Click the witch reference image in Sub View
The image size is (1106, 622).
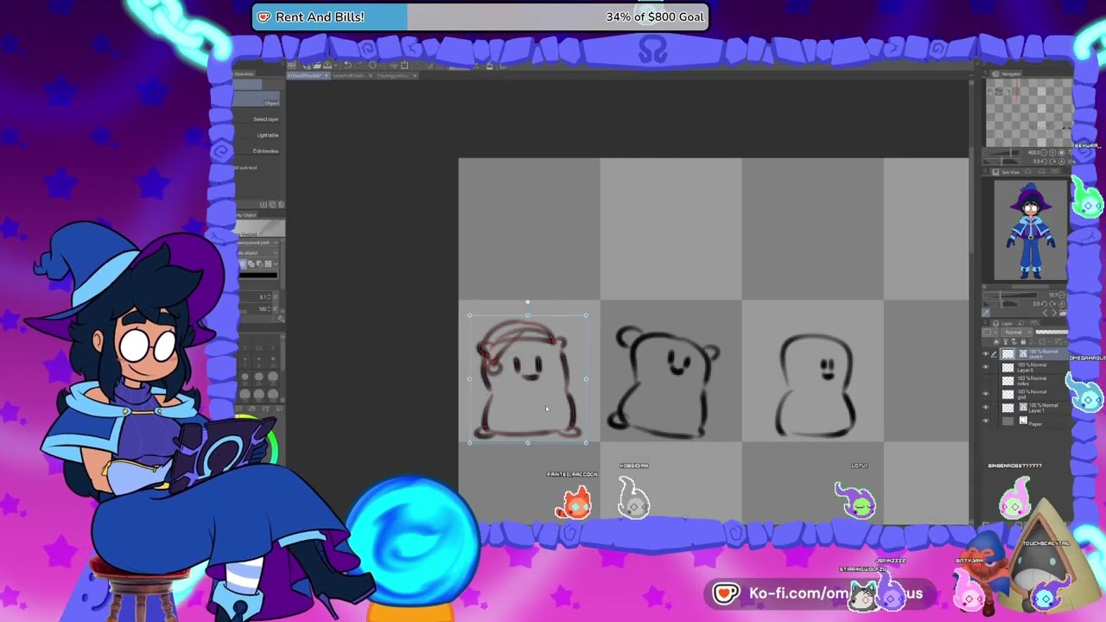1030,231
